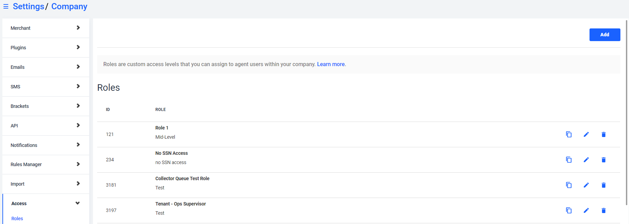Copy the Collector Queue Test Role
Screen dimensions: 629x224
click(x=569, y=185)
